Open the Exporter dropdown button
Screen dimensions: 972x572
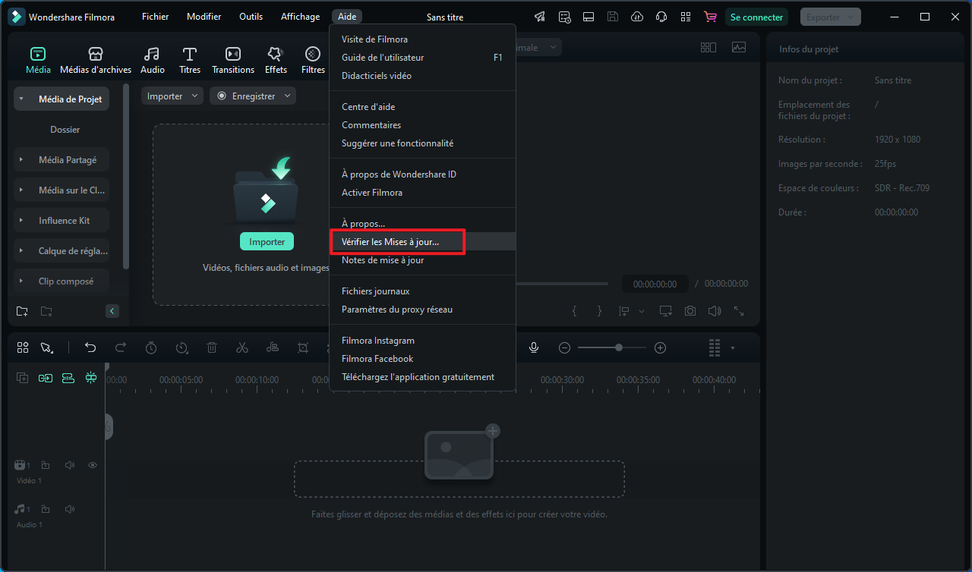tap(831, 17)
